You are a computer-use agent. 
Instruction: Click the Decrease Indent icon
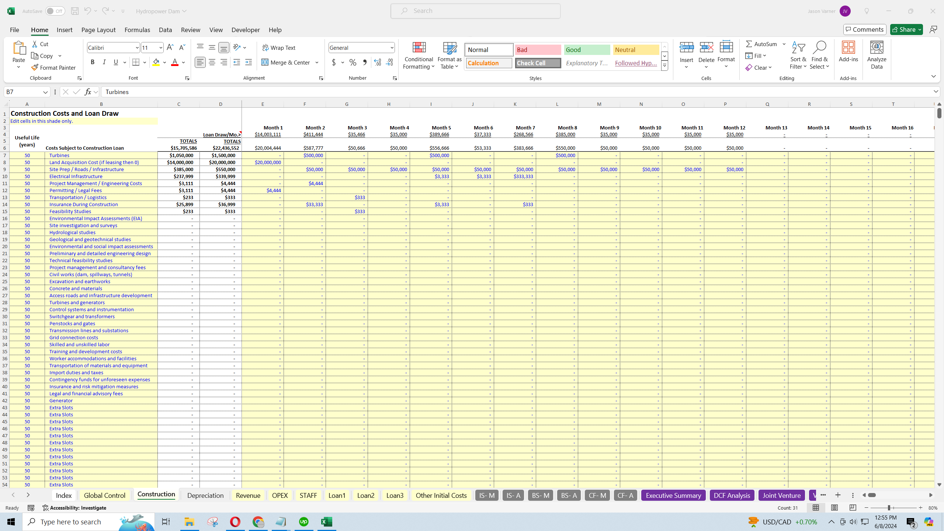237,62
